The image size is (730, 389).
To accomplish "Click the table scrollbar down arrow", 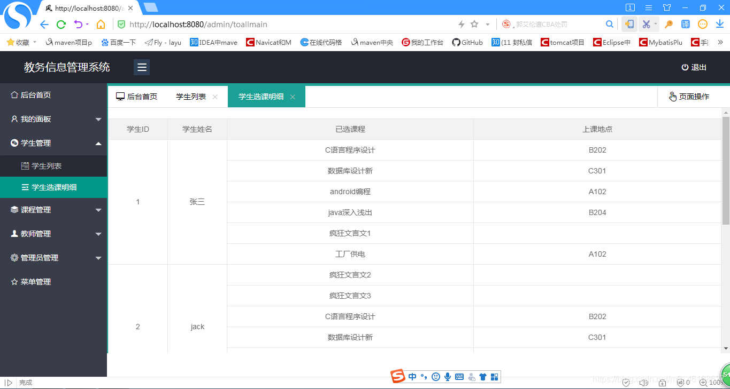I will pyautogui.click(x=726, y=348).
